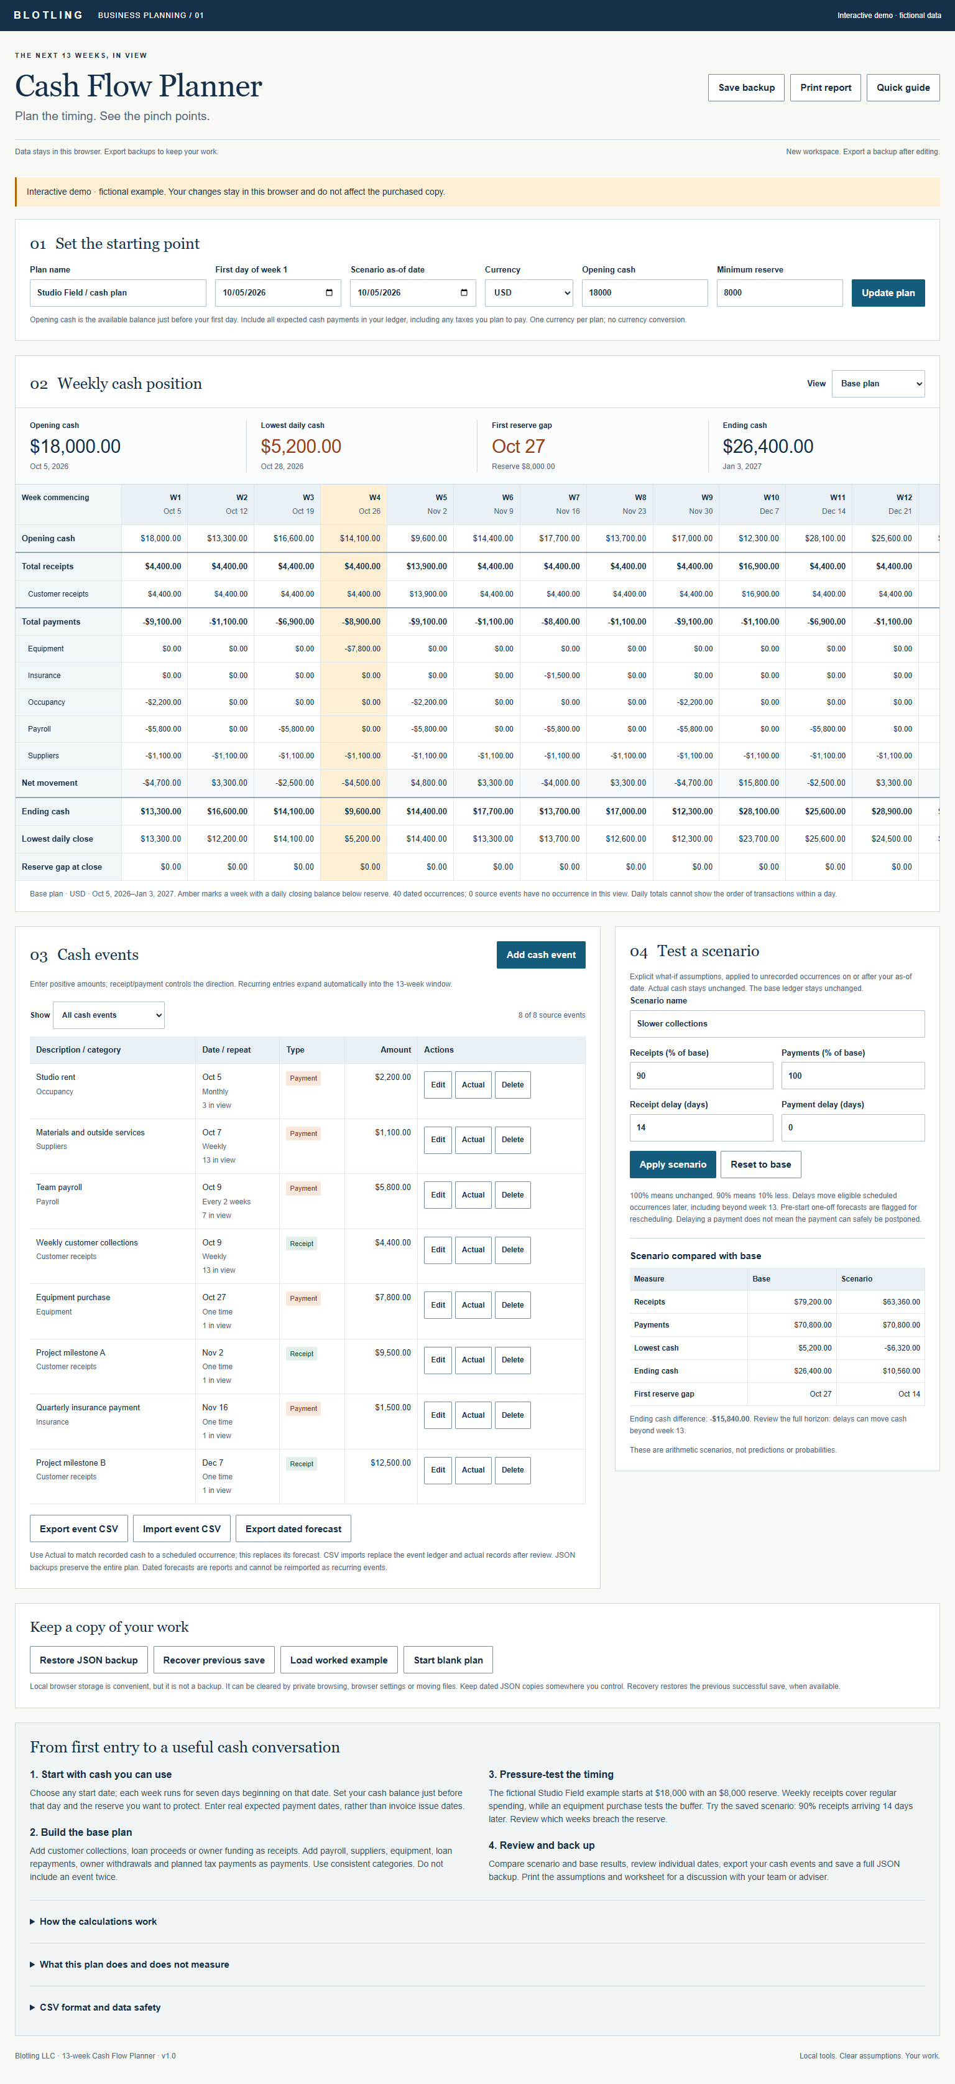The image size is (955, 2084).
Task: Click the Payment delay (days) field
Action: coord(853,1128)
